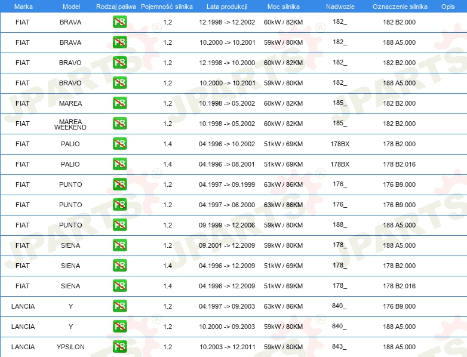Click fuel icon in BRAVO 188 A5.000 row

[x=119, y=83]
